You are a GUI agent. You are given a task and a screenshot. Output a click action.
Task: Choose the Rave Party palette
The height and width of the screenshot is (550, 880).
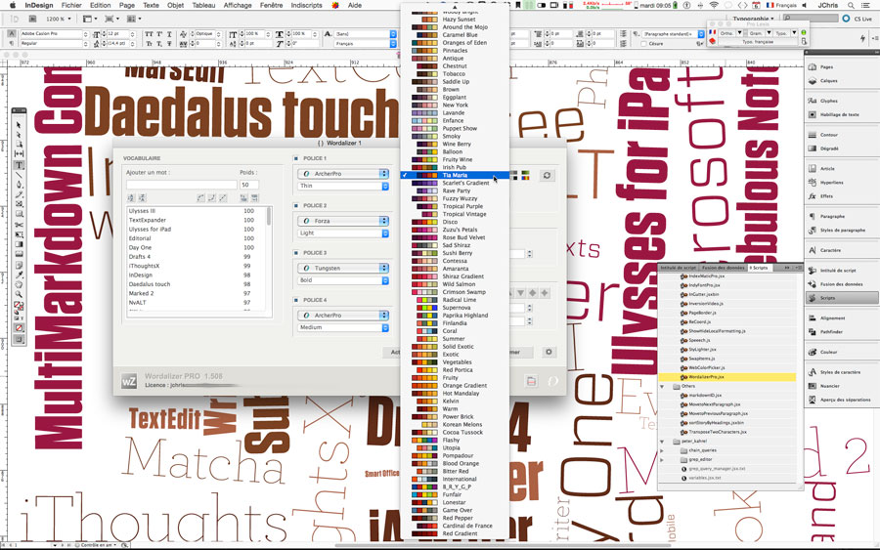456,190
